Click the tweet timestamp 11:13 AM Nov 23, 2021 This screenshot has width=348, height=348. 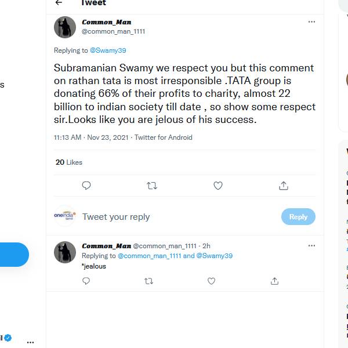click(x=91, y=137)
